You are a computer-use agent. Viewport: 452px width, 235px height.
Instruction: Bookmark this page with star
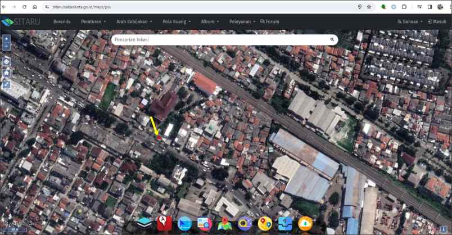point(369,7)
